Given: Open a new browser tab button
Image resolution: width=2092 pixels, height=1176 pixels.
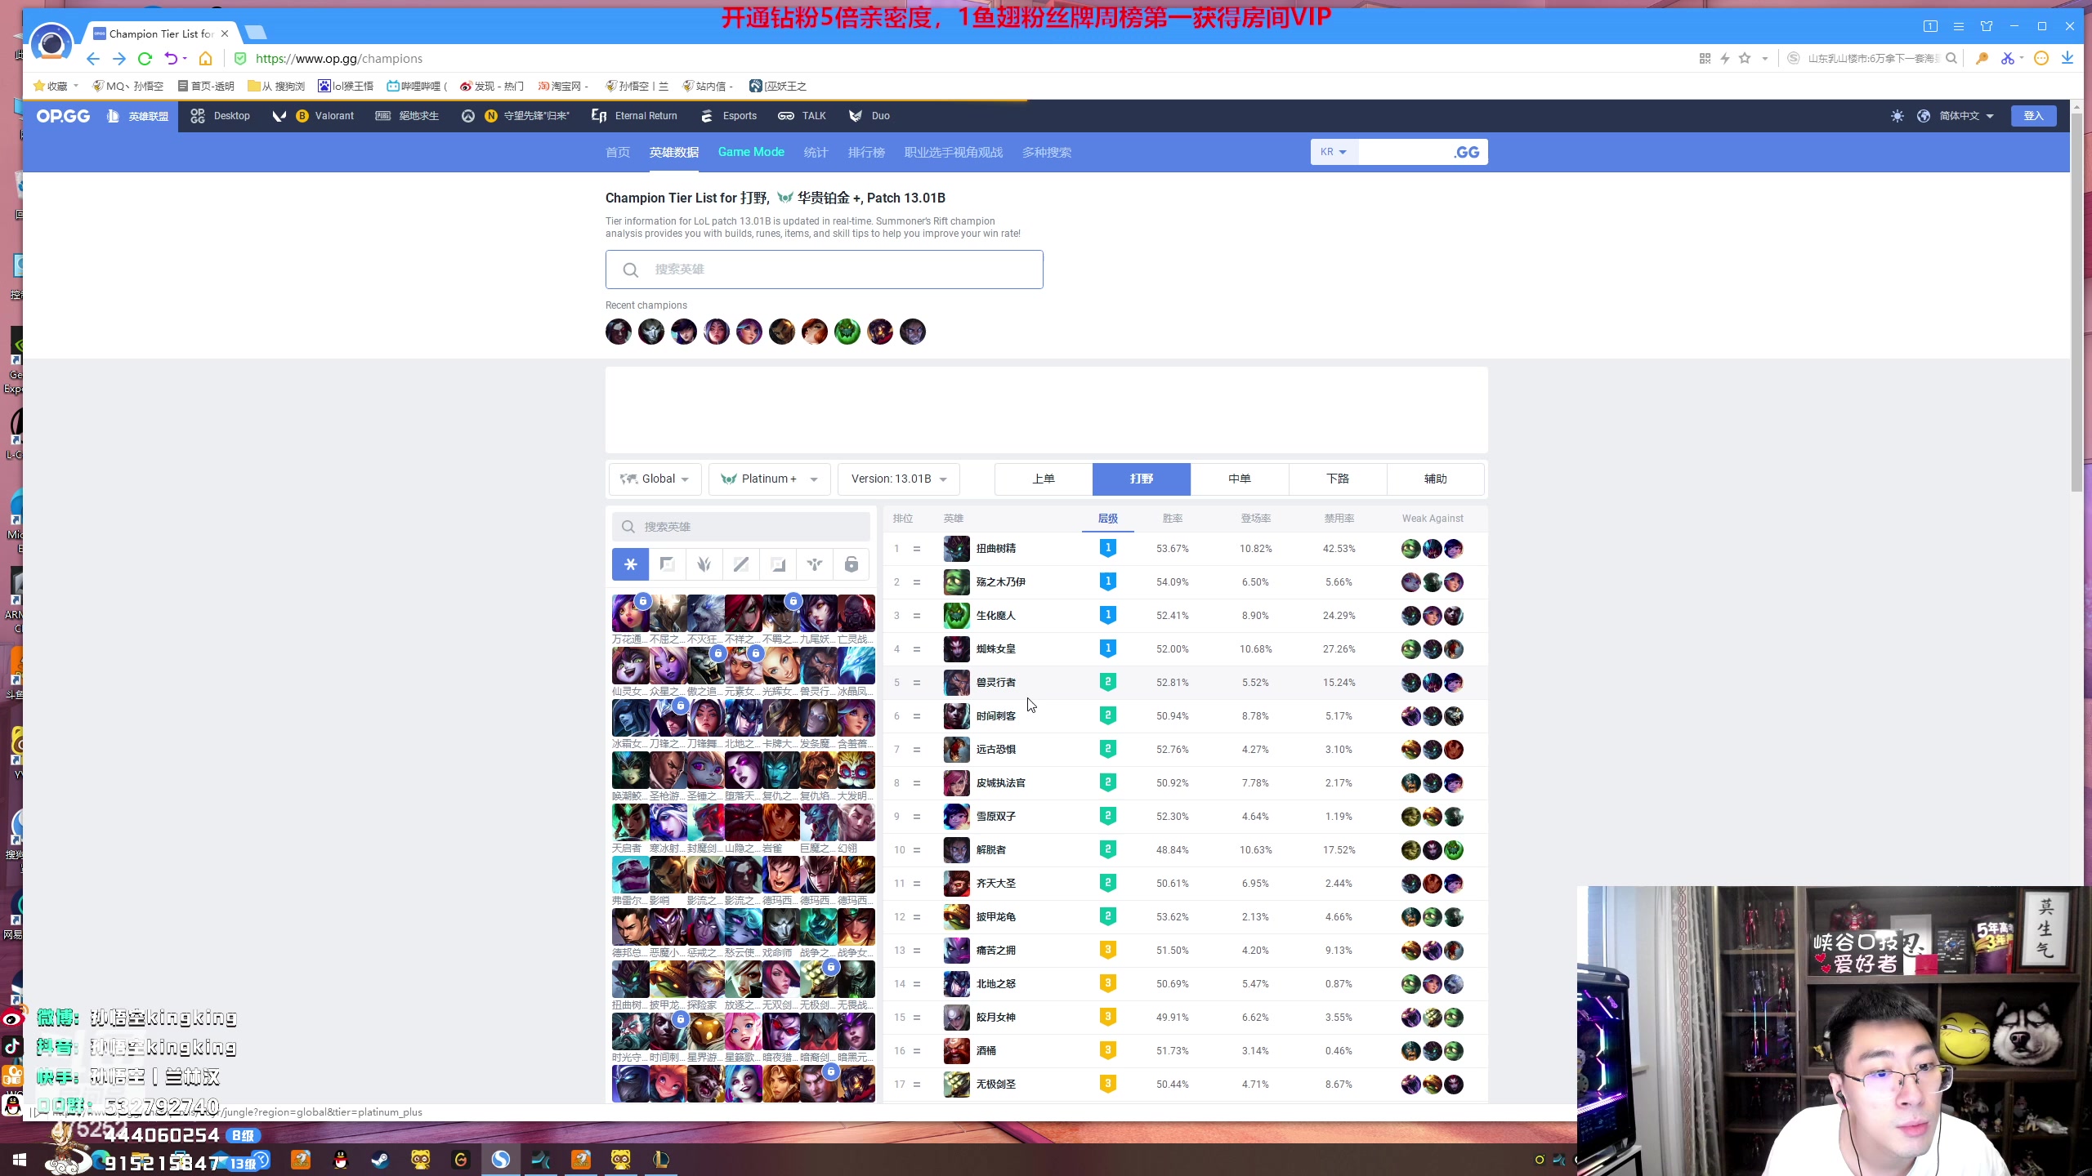Looking at the screenshot, I should (256, 33).
